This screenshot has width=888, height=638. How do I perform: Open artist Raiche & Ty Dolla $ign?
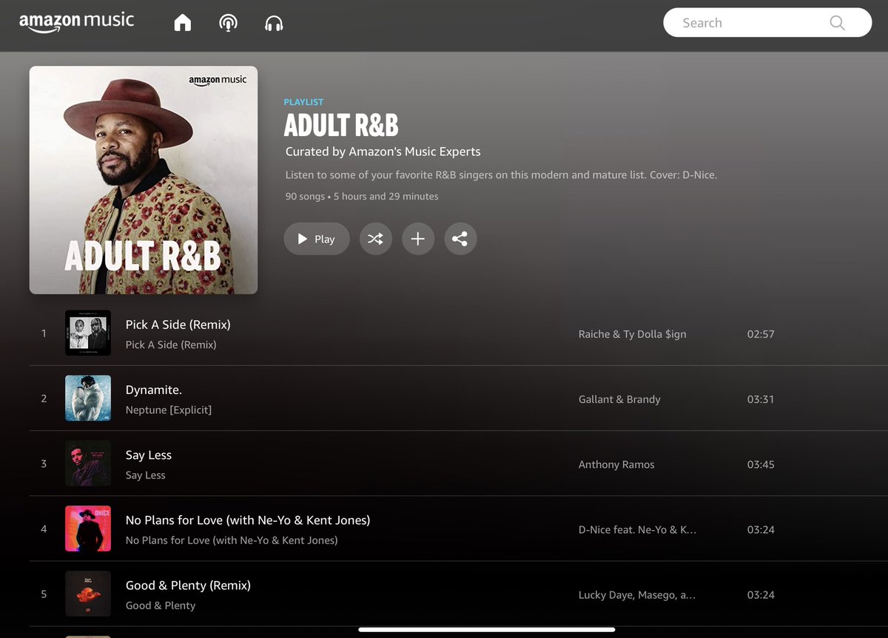coord(633,334)
